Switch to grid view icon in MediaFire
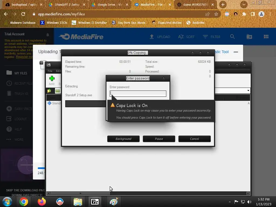276x207 pixels. click(266, 37)
